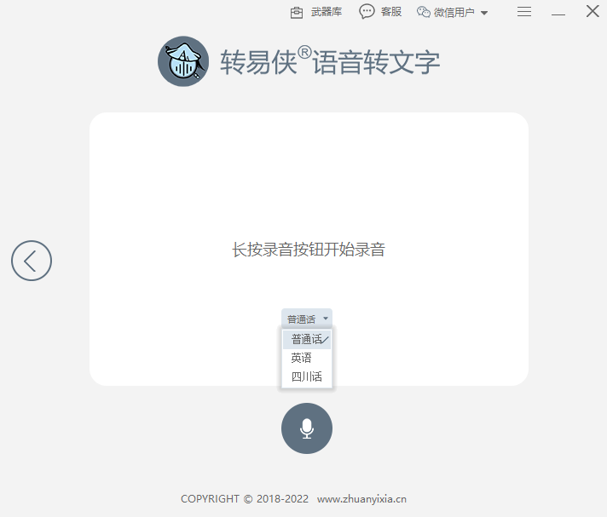Choose 英语 from the language list

[307, 358]
